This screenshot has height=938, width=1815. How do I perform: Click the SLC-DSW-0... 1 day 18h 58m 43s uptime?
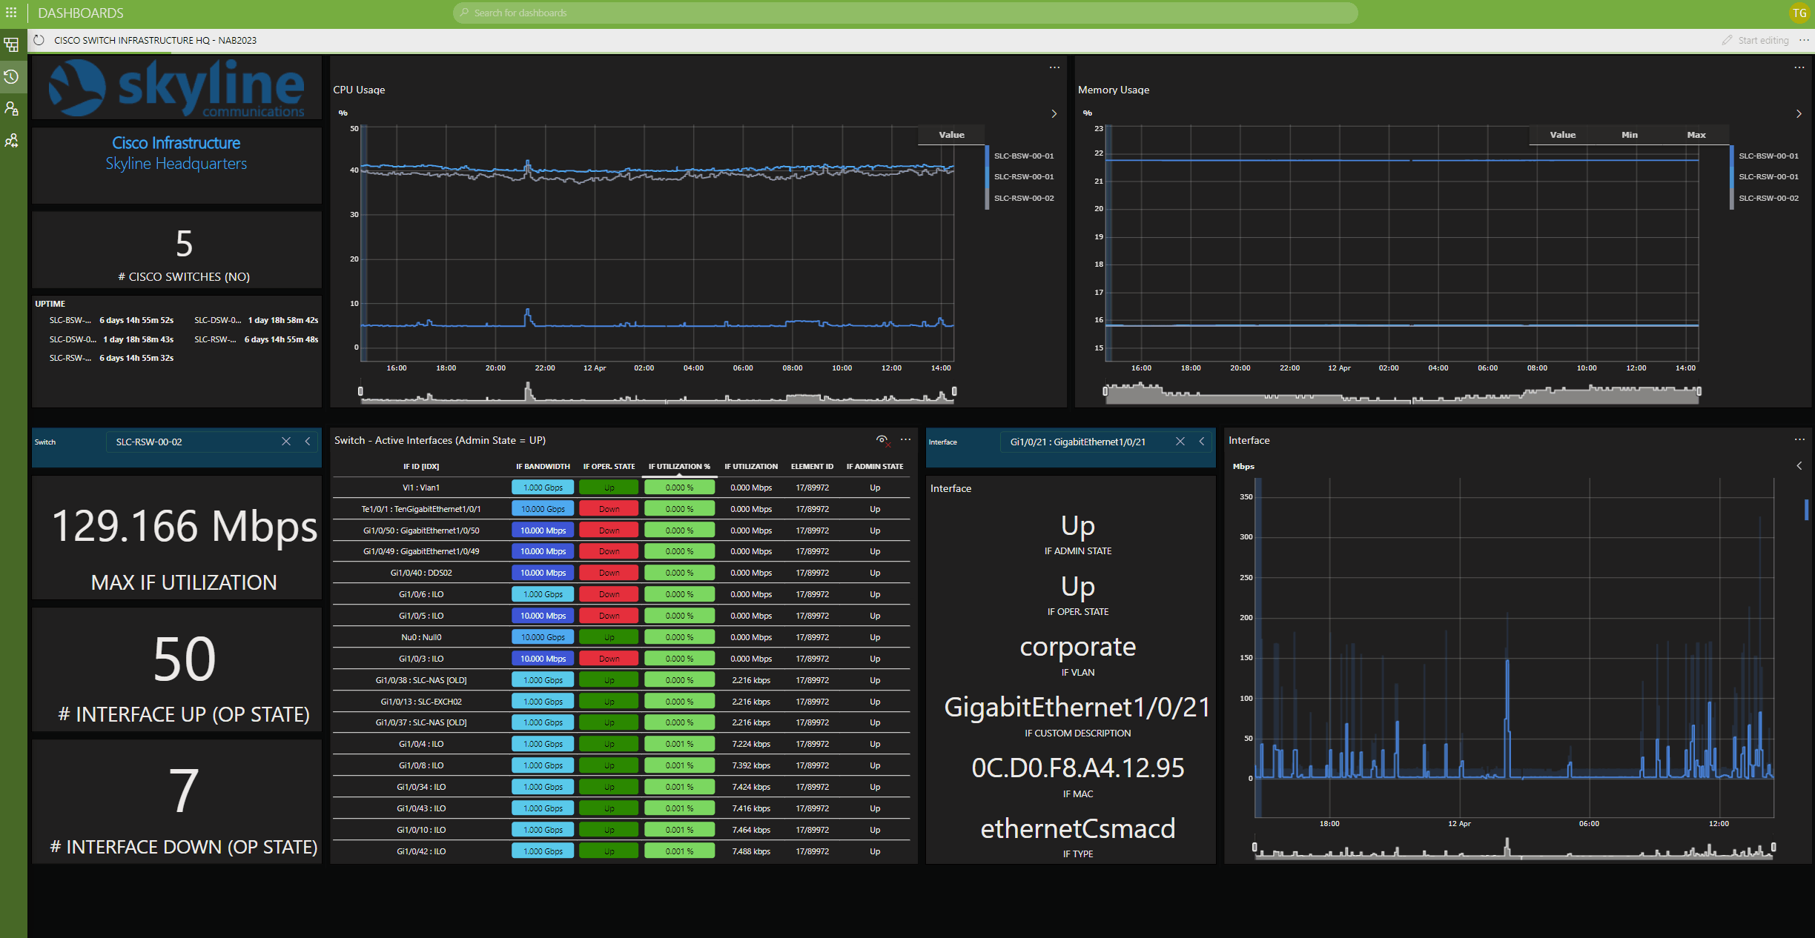[x=111, y=339]
